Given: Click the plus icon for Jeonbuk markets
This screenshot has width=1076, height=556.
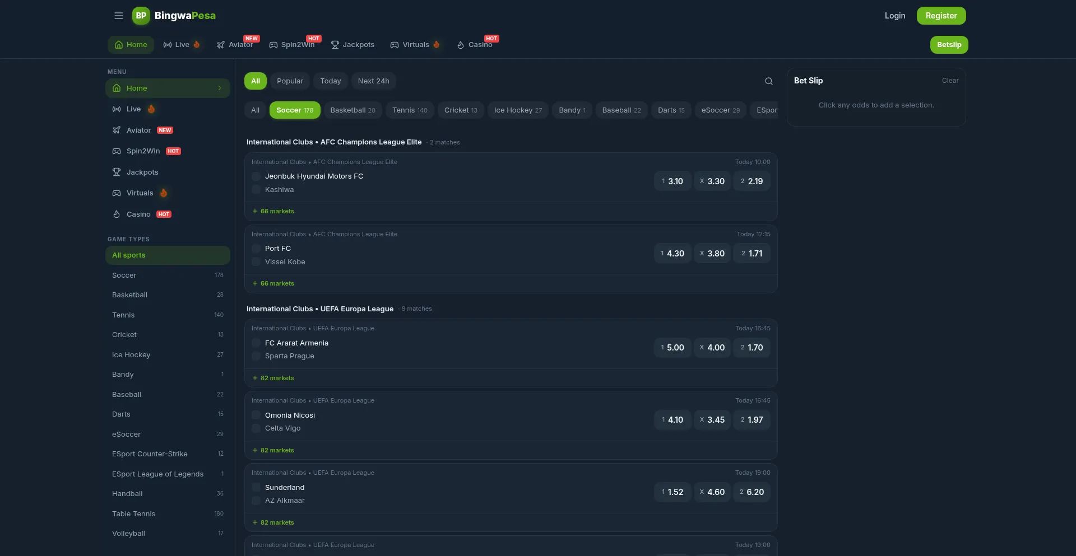Looking at the screenshot, I should 255,211.
